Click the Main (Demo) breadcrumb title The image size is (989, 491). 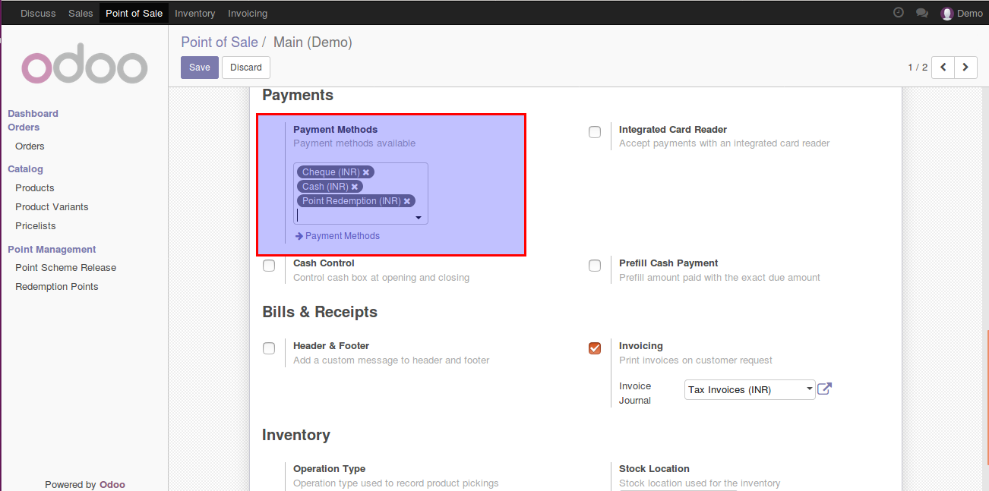(x=313, y=42)
